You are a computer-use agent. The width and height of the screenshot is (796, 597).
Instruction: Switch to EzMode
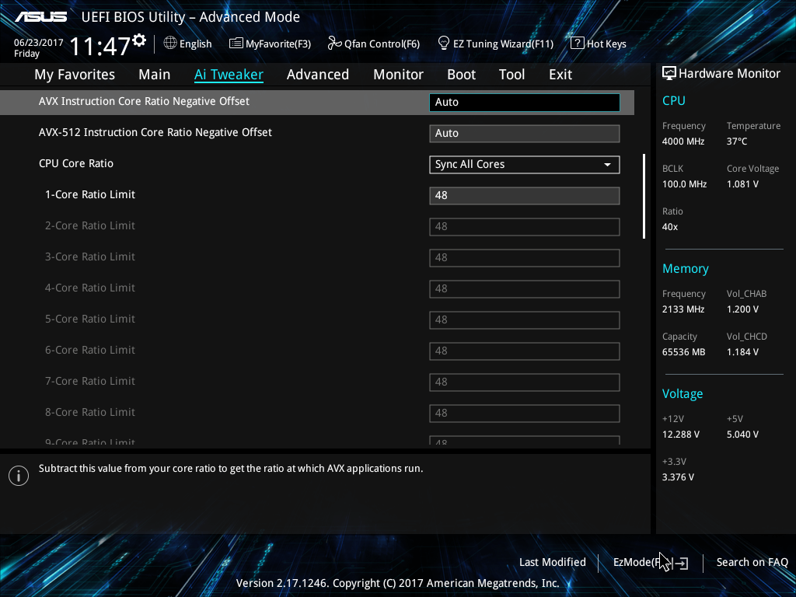pyautogui.click(x=651, y=562)
